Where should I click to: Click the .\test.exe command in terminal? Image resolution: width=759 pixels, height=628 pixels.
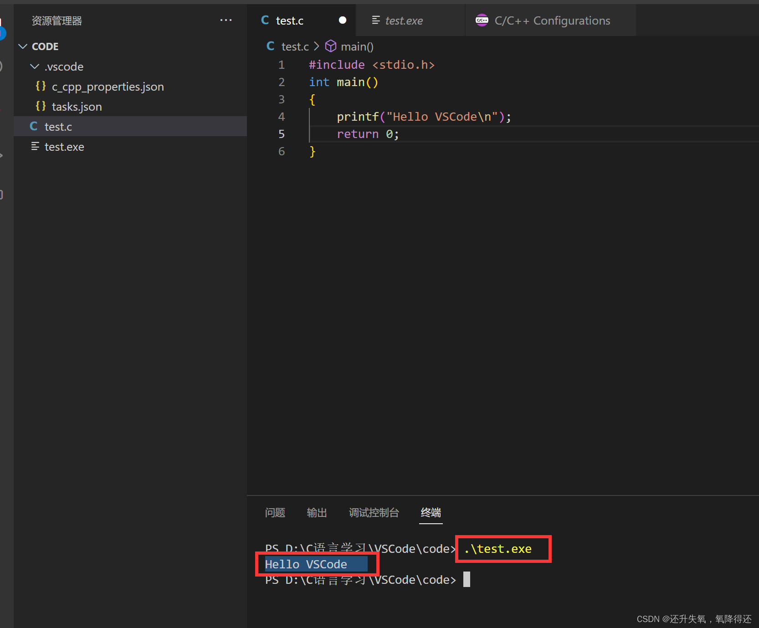click(x=498, y=549)
